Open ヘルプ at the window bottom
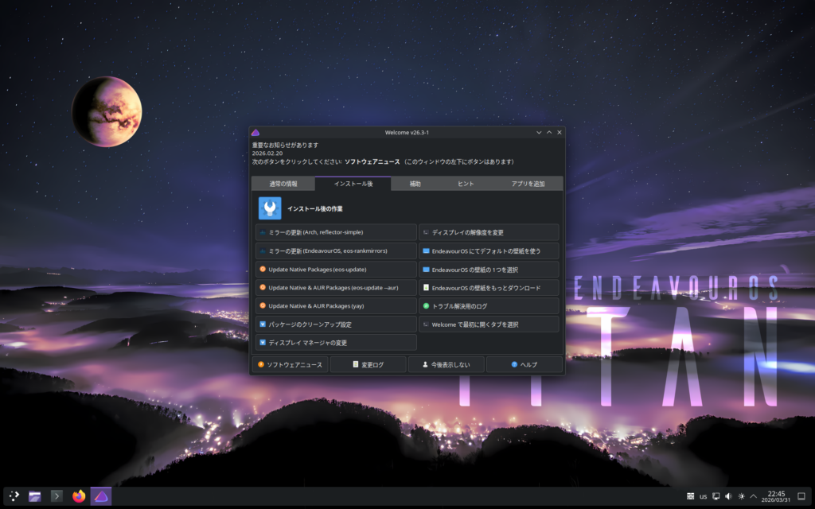Image resolution: width=815 pixels, height=509 pixels. 524,364
